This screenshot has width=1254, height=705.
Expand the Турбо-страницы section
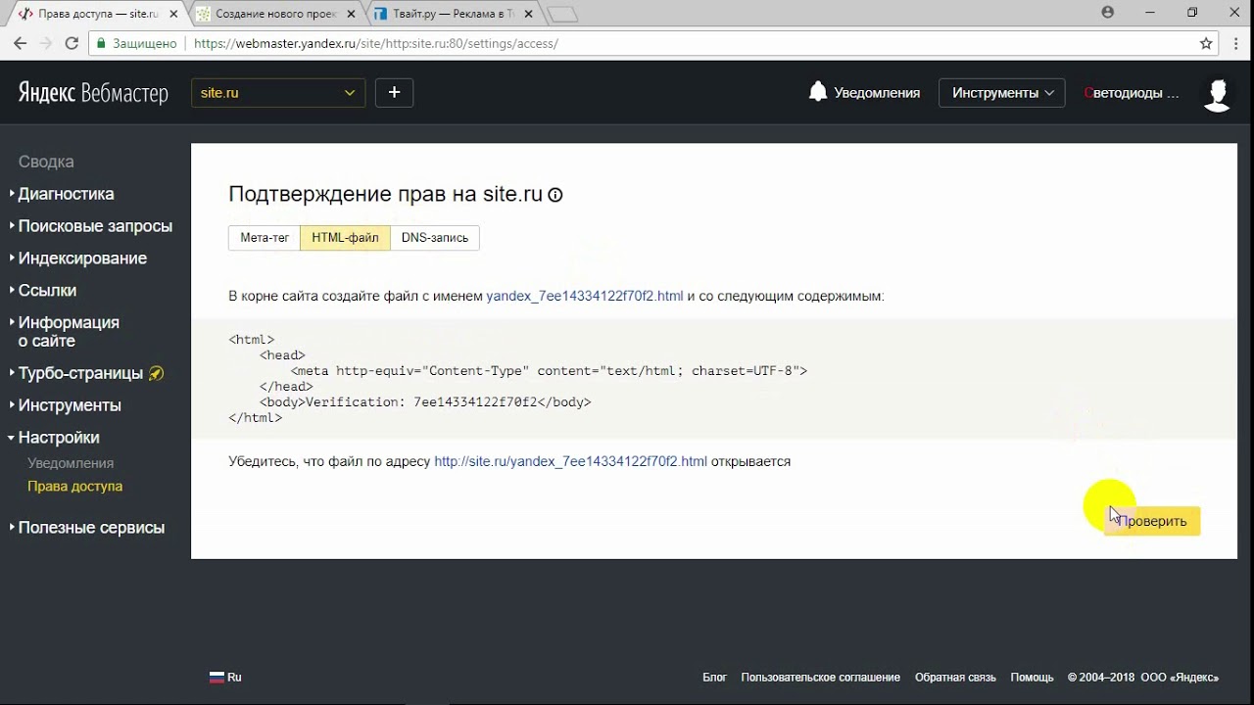80,373
